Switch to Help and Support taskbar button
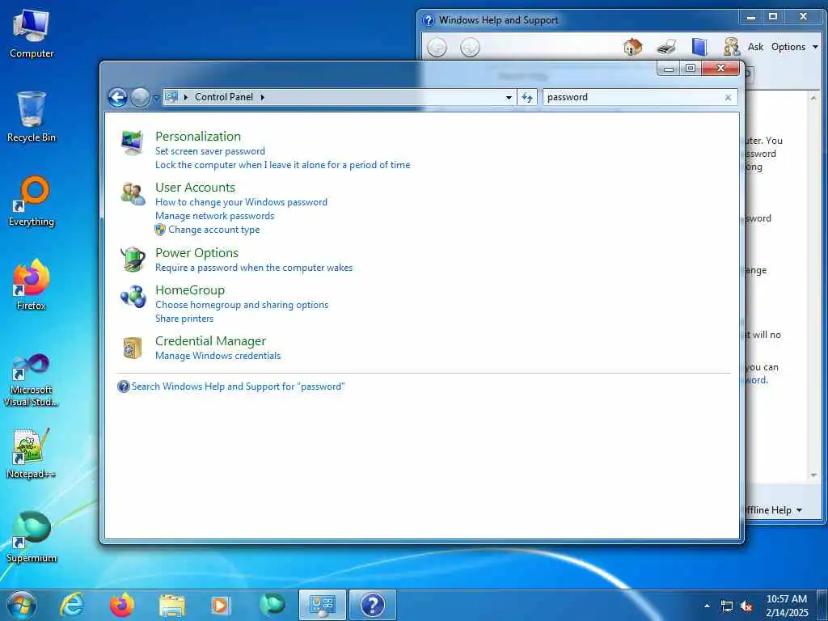This screenshot has height=621, width=828. coord(372,605)
